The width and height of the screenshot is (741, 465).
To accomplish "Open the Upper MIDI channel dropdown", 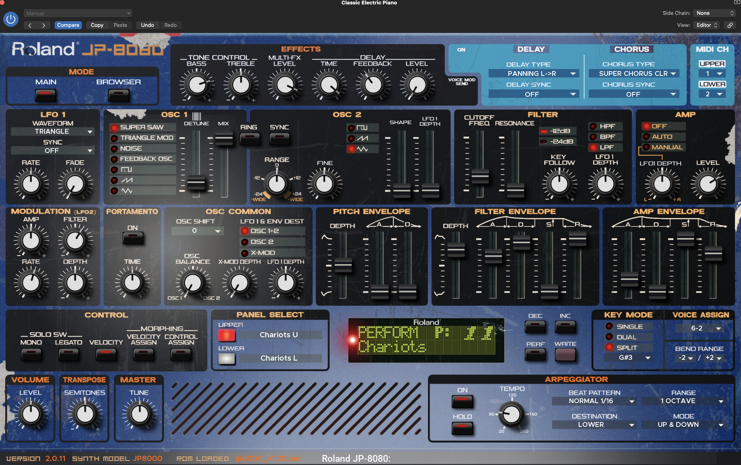I will pyautogui.click(x=712, y=73).
